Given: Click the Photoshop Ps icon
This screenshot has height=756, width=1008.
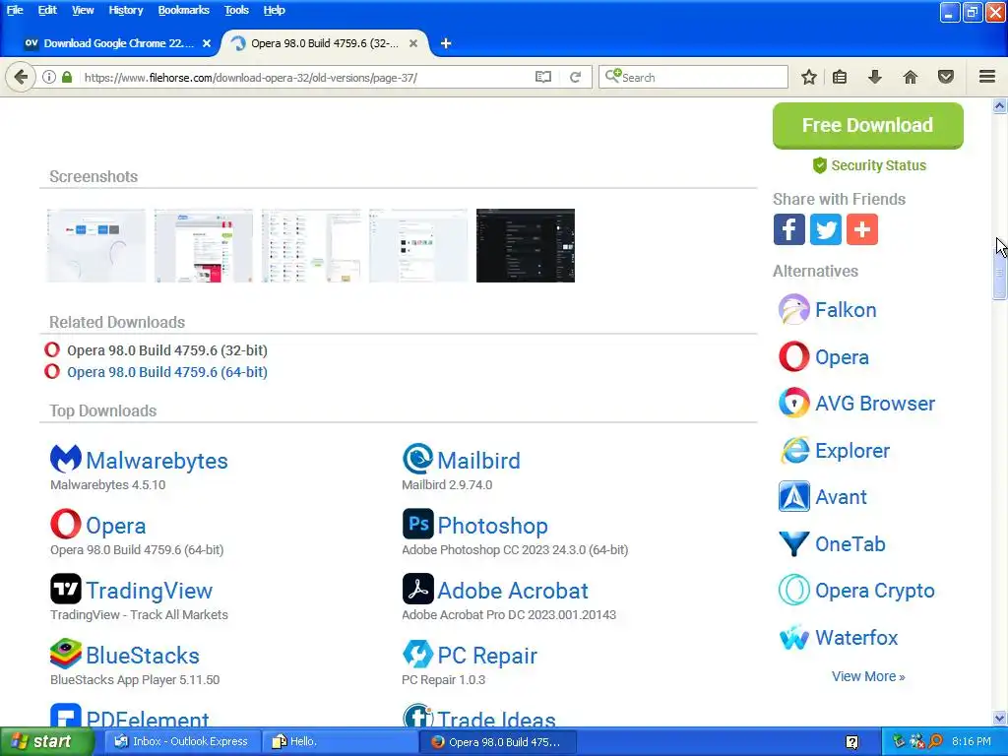Looking at the screenshot, I should tap(417, 524).
